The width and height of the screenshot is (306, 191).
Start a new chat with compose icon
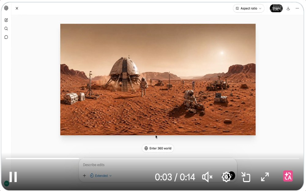click(x=6, y=20)
